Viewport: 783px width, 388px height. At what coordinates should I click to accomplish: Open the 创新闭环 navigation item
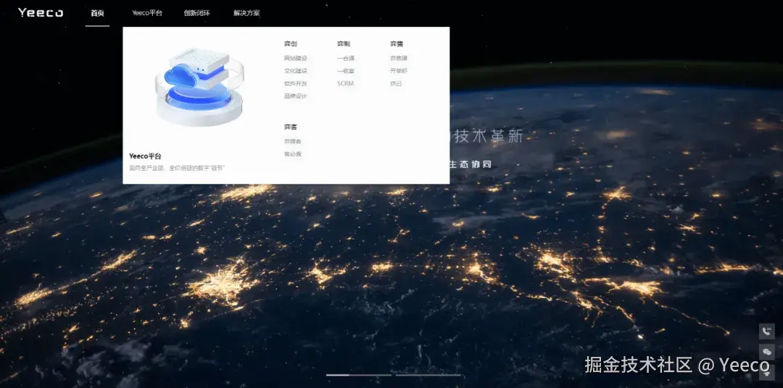point(196,13)
